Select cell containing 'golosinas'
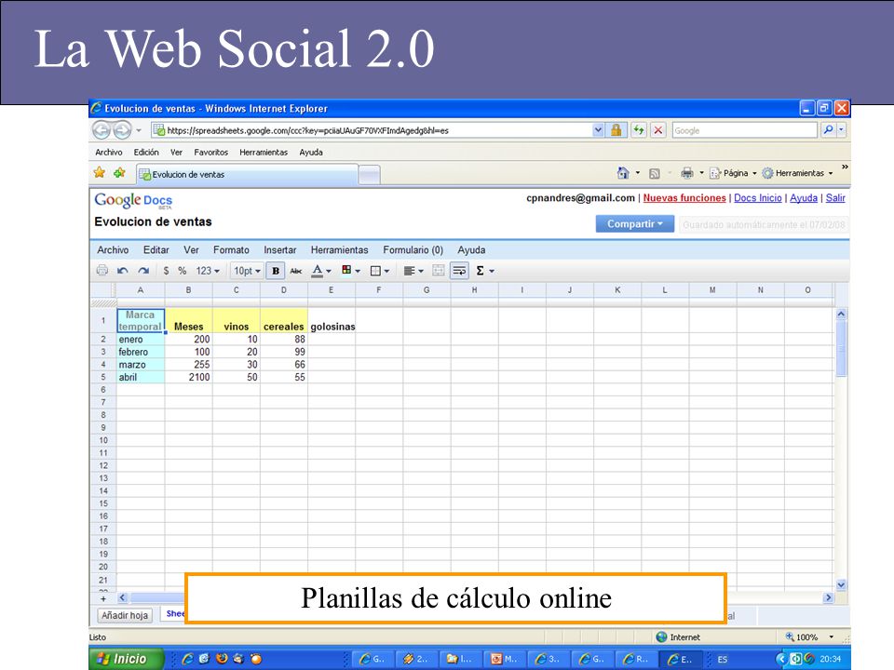The image size is (894, 670). coord(332,321)
